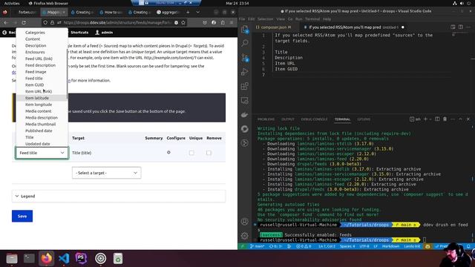The height and width of the screenshot is (267, 475).
Task: Switch to the Output panel tab
Action: pos(288,119)
